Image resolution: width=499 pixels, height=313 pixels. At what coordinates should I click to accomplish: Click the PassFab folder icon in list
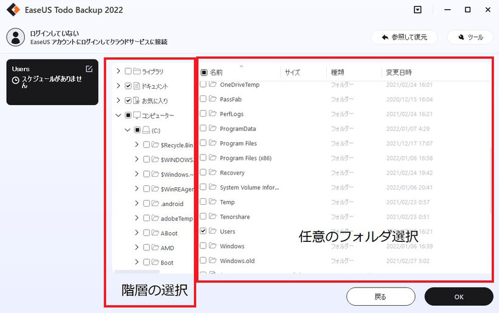coord(212,99)
